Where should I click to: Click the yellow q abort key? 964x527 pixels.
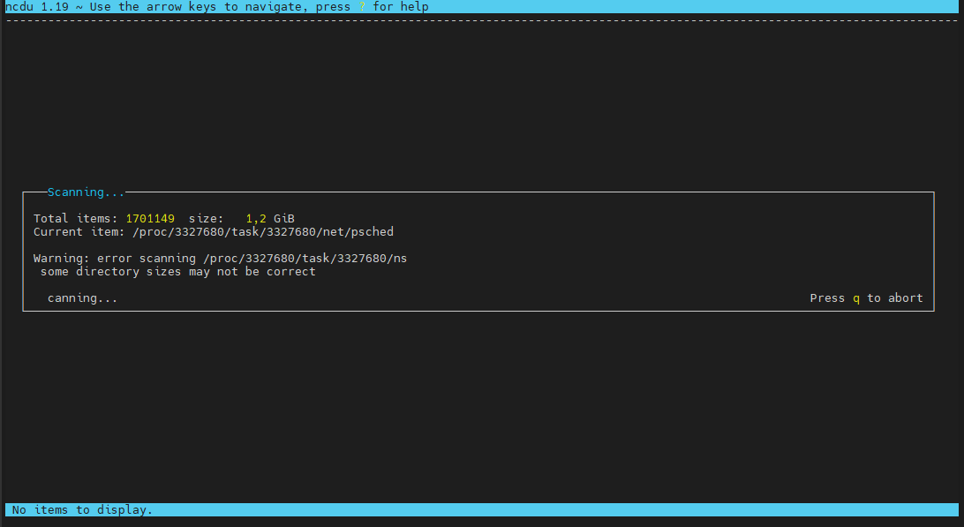click(855, 298)
